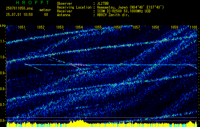The height and width of the screenshot is (127, 200).
Task: Click the 1055 time axis marker
Action: tap(98, 27)
